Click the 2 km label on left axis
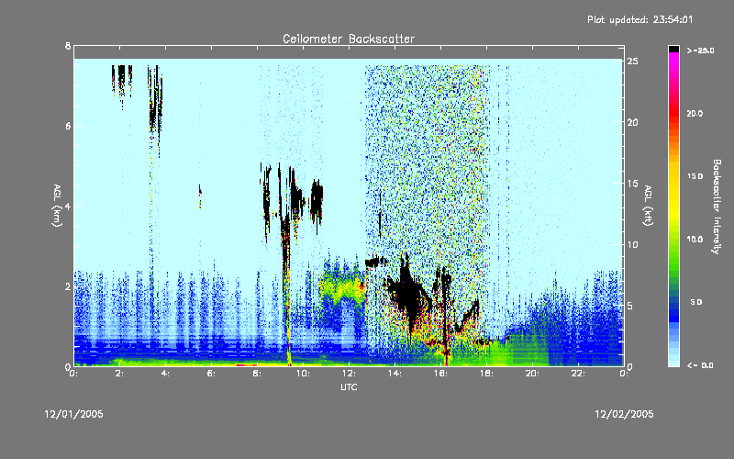Image resolution: width=734 pixels, height=459 pixels. 68,286
